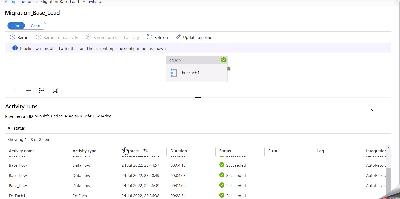Viewport: 400px width, 199px height.
Task: Click ForEach1 activity name in table
Action: tap(17, 196)
